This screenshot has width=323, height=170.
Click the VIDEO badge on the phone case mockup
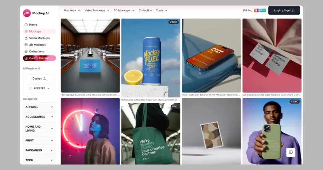295,101
